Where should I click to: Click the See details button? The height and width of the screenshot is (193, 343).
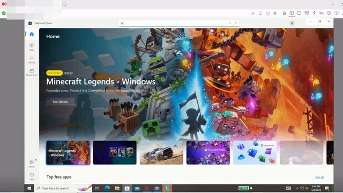(x=60, y=101)
